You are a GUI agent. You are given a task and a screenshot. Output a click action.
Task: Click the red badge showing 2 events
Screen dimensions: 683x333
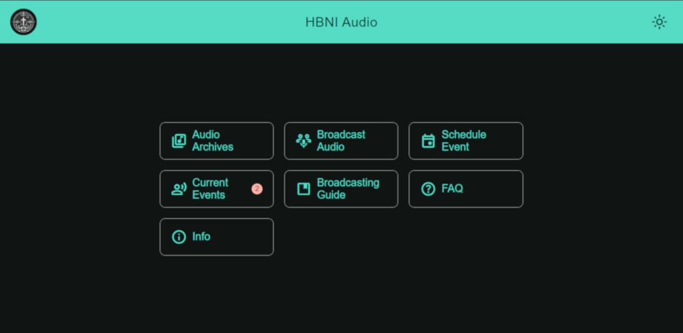pyautogui.click(x=257, y=188)
